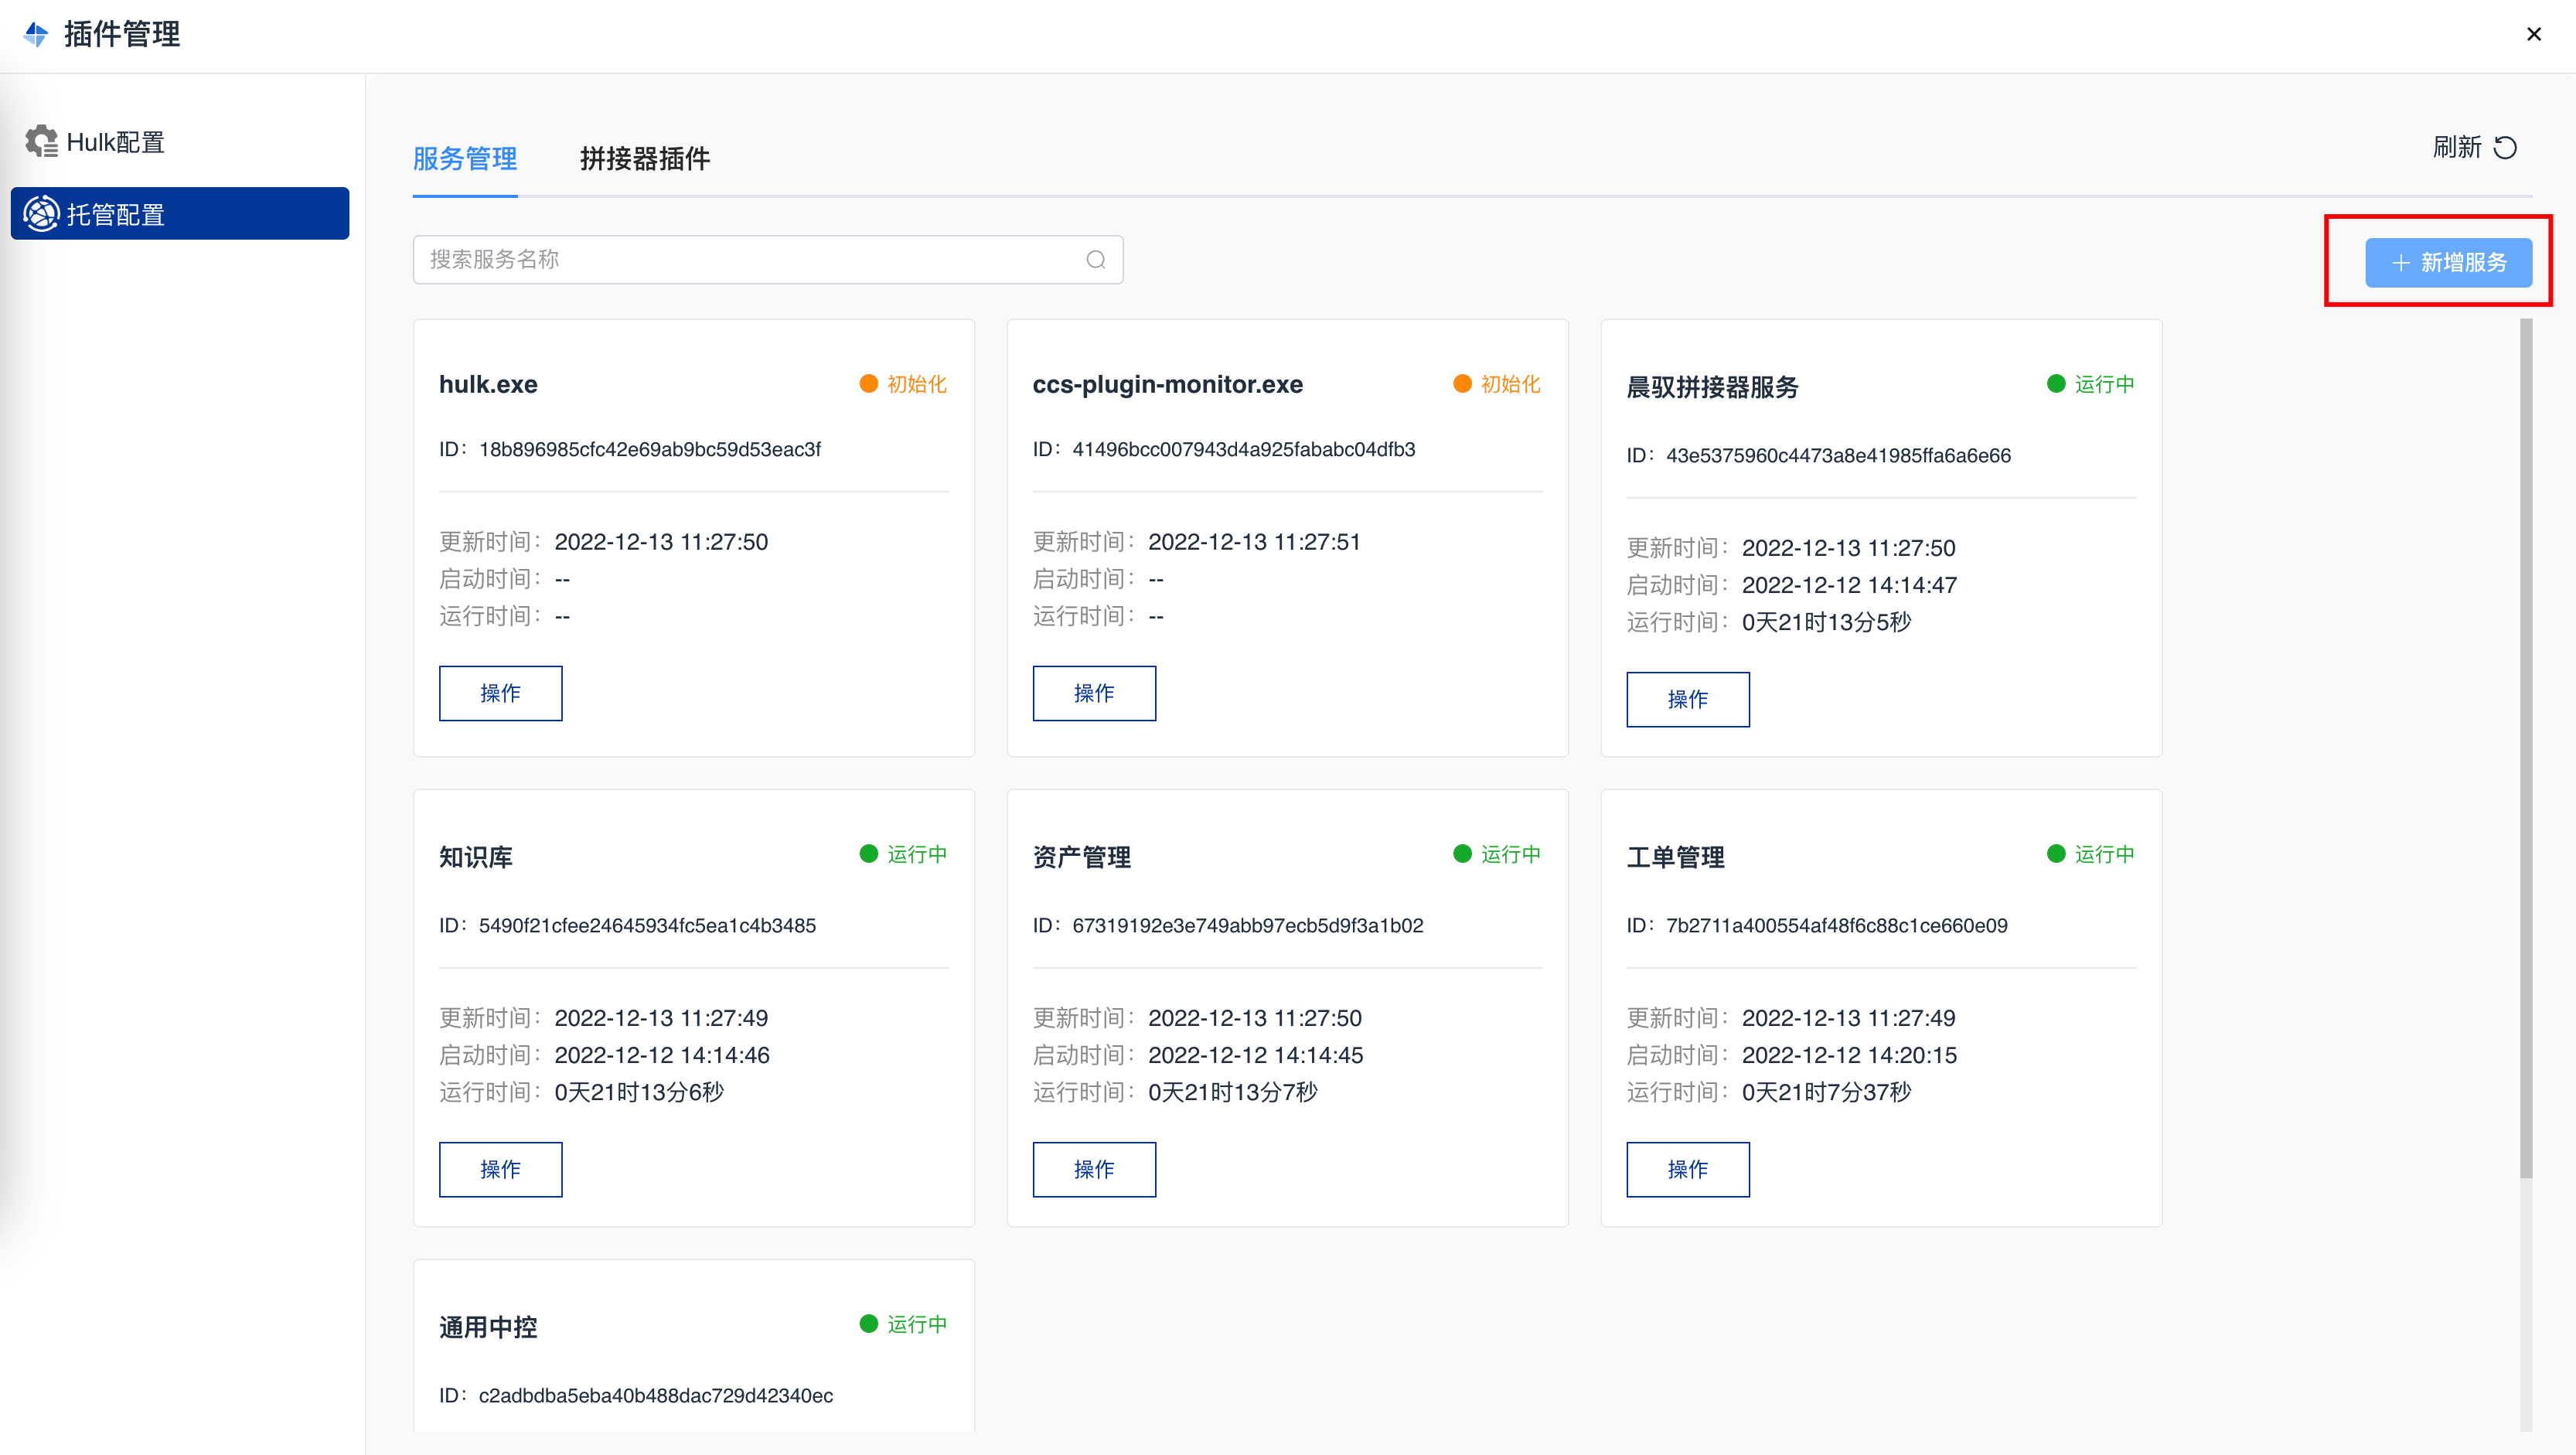Click 知识库 green status dot

[x=868, y=854]
